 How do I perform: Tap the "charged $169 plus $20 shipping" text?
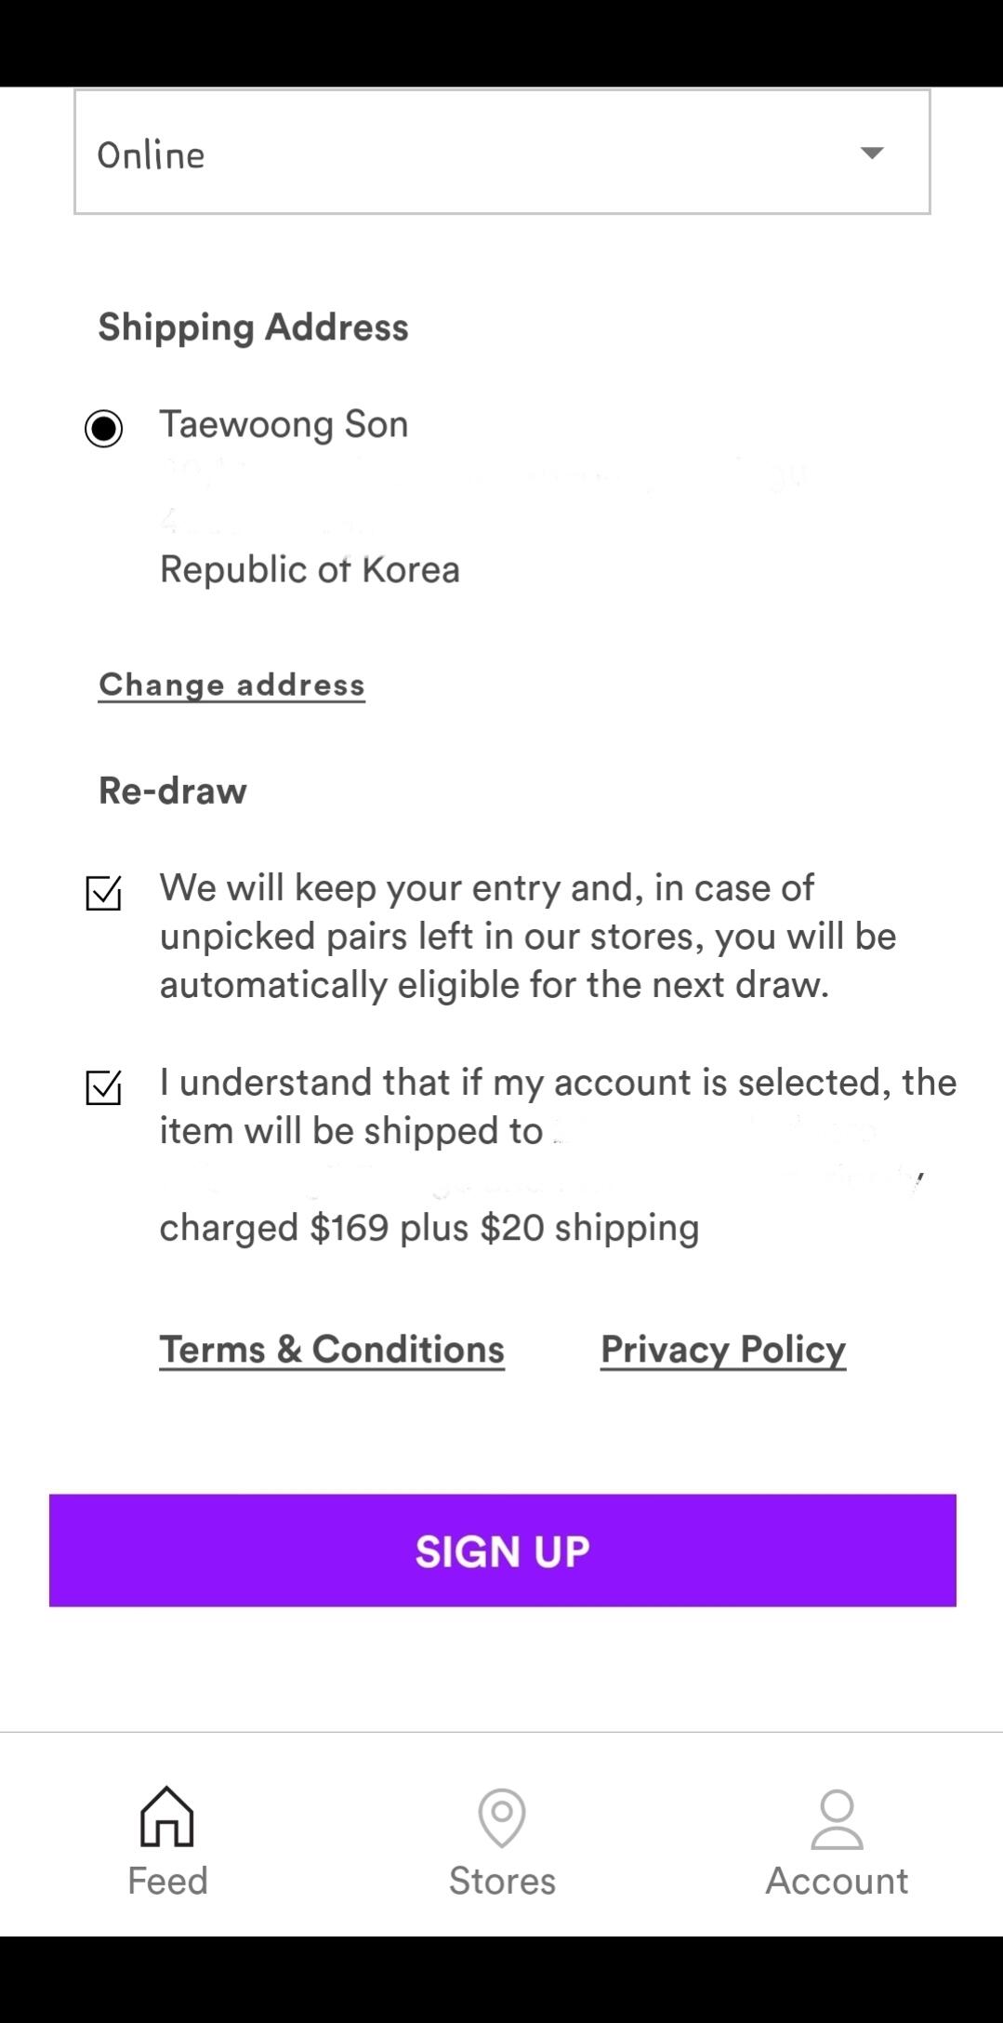click(x=429, y=1228)
